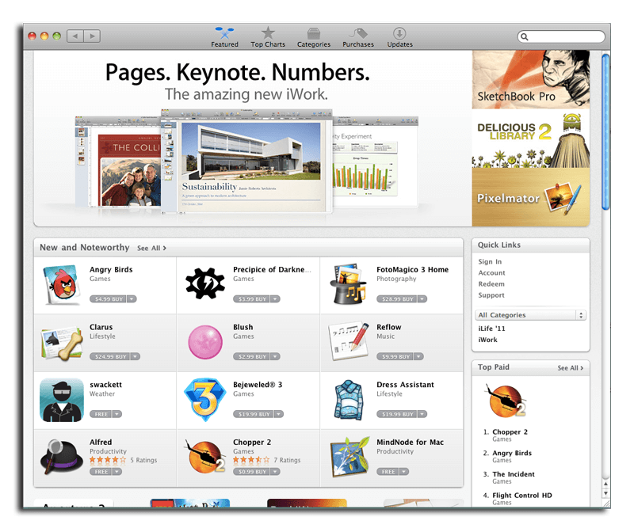The image size is (634, 532).
Task: Click the scrollbar up arrow
Action: (x=605, y=484)
